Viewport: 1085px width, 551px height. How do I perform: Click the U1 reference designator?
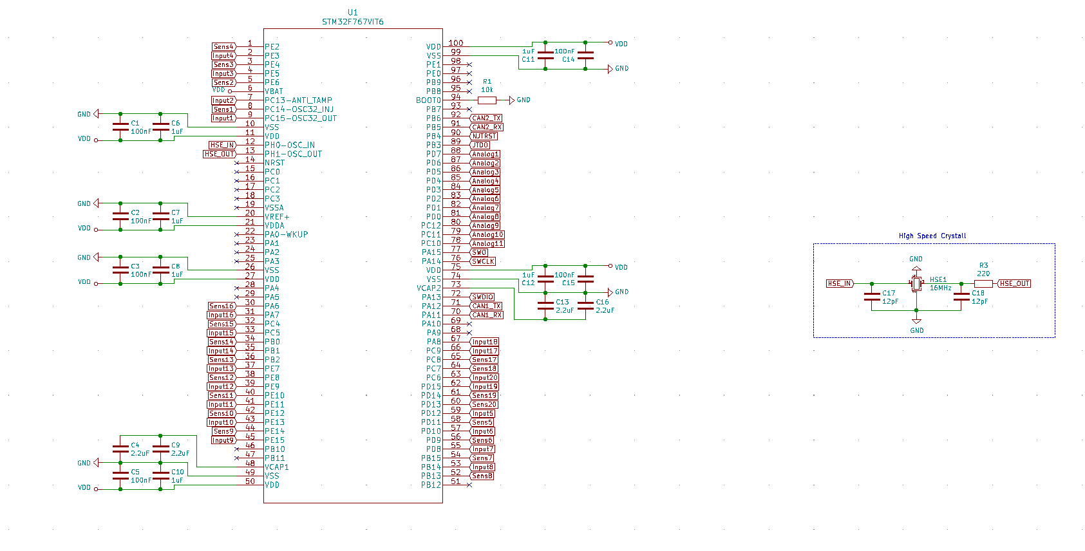pos(352,12)
